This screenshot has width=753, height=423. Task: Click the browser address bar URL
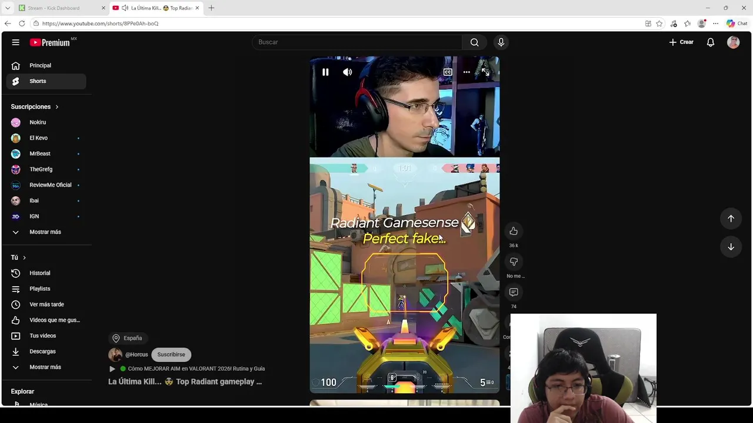(x=101, y=23)
